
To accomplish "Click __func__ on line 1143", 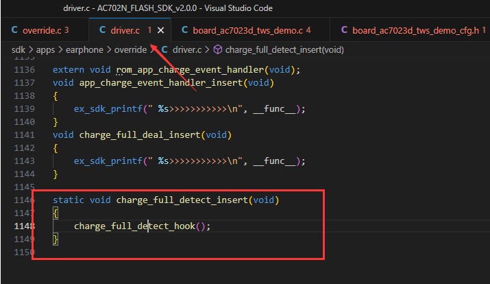I will [x=274, y=161].
